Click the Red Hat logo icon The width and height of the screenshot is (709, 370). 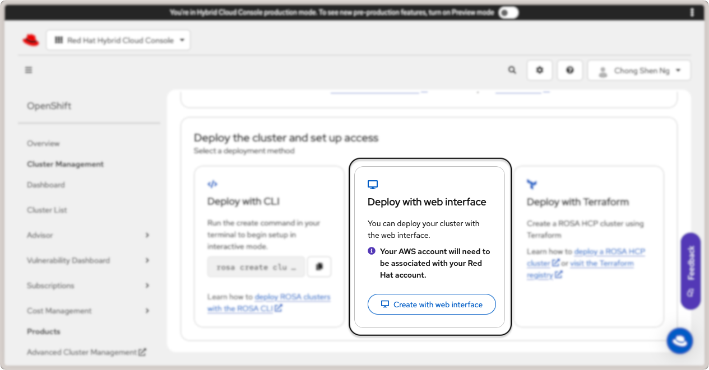pyautogui.click(x=31, y=40)
